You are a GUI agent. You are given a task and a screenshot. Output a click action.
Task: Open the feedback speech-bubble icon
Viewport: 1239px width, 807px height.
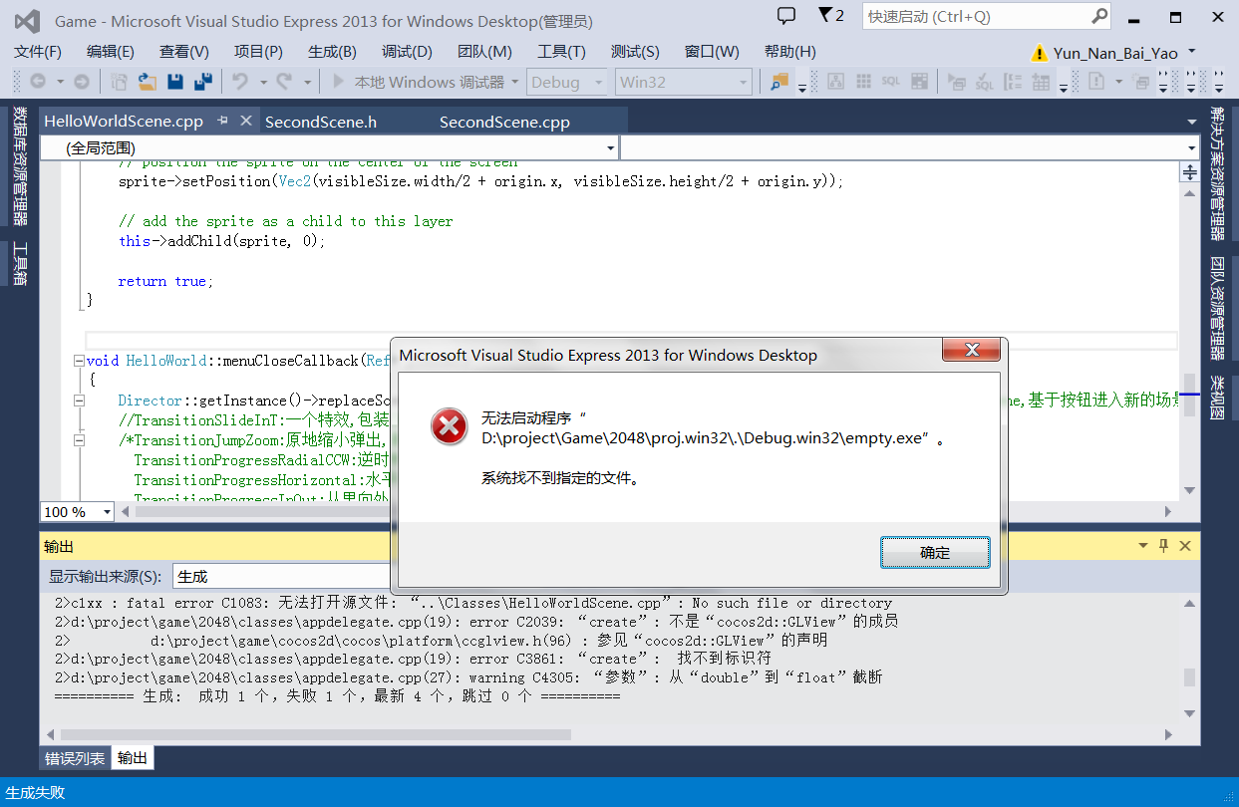pos(786,16)
